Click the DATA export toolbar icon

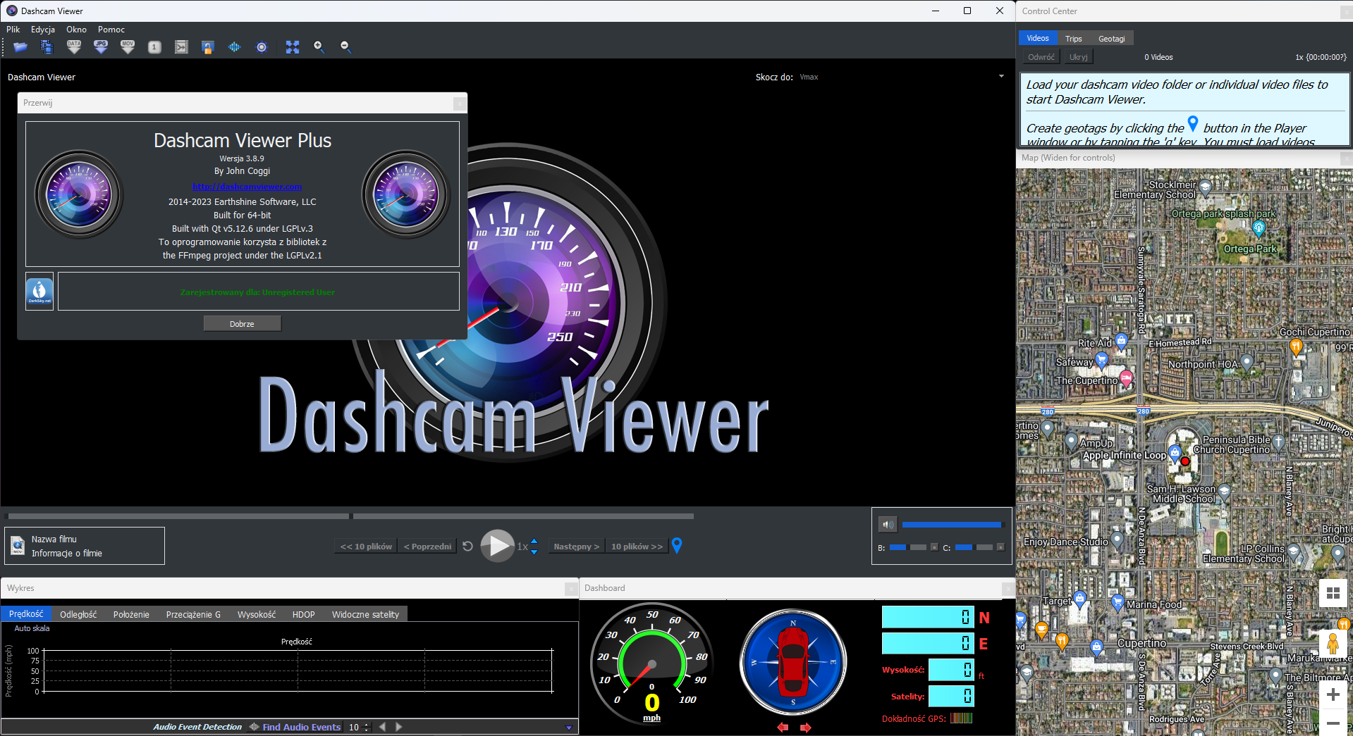74,47
